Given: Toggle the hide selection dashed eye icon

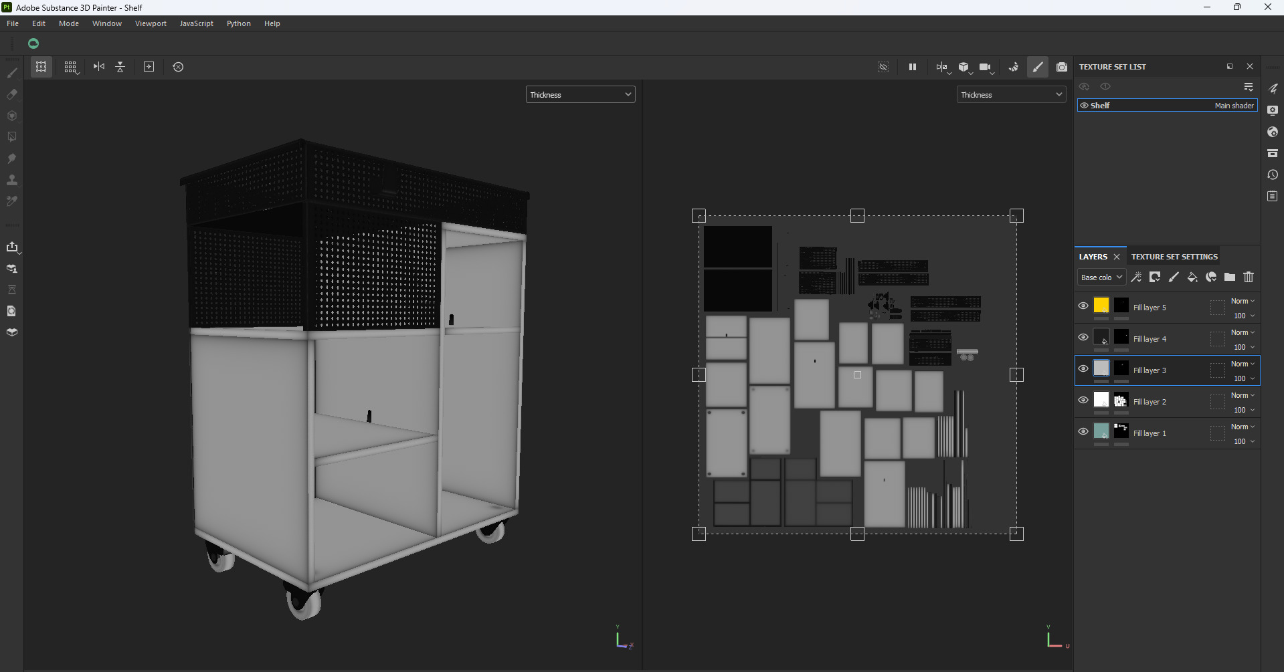Looking at the screenshot, I should (x=883, y=67).
